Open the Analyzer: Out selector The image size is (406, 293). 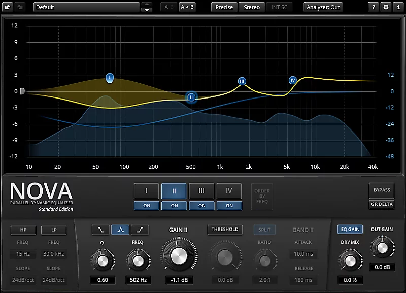(x=323, y=7)
